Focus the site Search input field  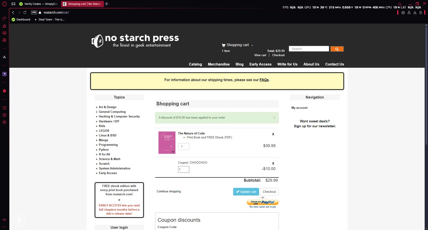click(309, 49)
